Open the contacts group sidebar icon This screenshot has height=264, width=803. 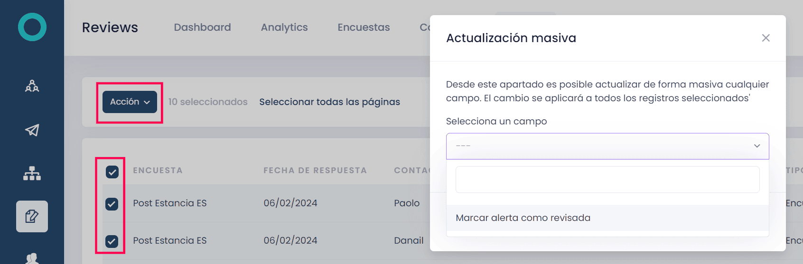pos(32,86)
